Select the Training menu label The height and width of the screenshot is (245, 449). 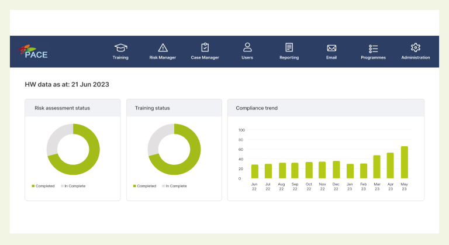coord(120,58)
